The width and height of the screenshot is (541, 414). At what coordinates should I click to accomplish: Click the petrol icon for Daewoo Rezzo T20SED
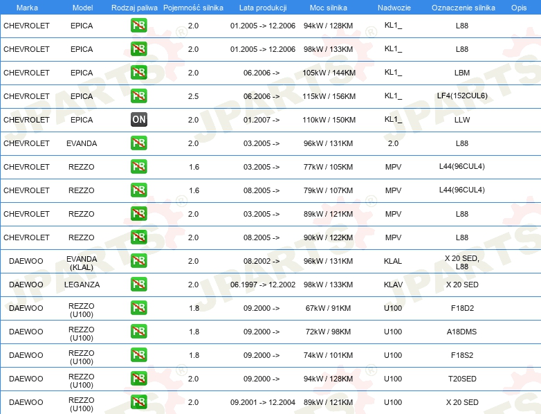click(x=138, y=379)
